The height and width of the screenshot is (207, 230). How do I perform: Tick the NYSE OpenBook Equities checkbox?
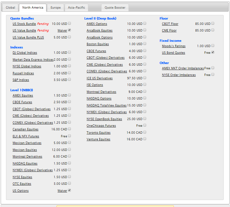tap(145, 119)
